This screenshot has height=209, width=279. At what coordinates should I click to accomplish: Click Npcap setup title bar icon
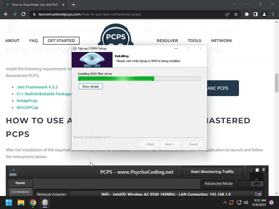pos(75,48)
